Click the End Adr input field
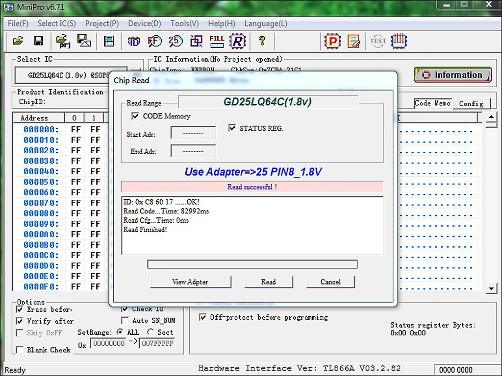The image size is (502, 376). (x=193, y=151)
